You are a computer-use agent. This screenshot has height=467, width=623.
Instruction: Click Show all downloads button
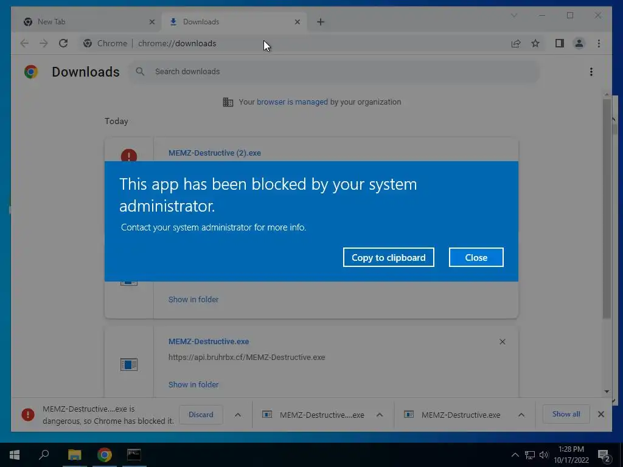click(x=566, y=414)
